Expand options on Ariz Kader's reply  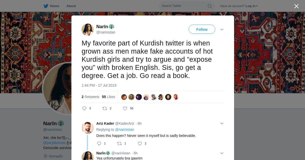point(222,123)
